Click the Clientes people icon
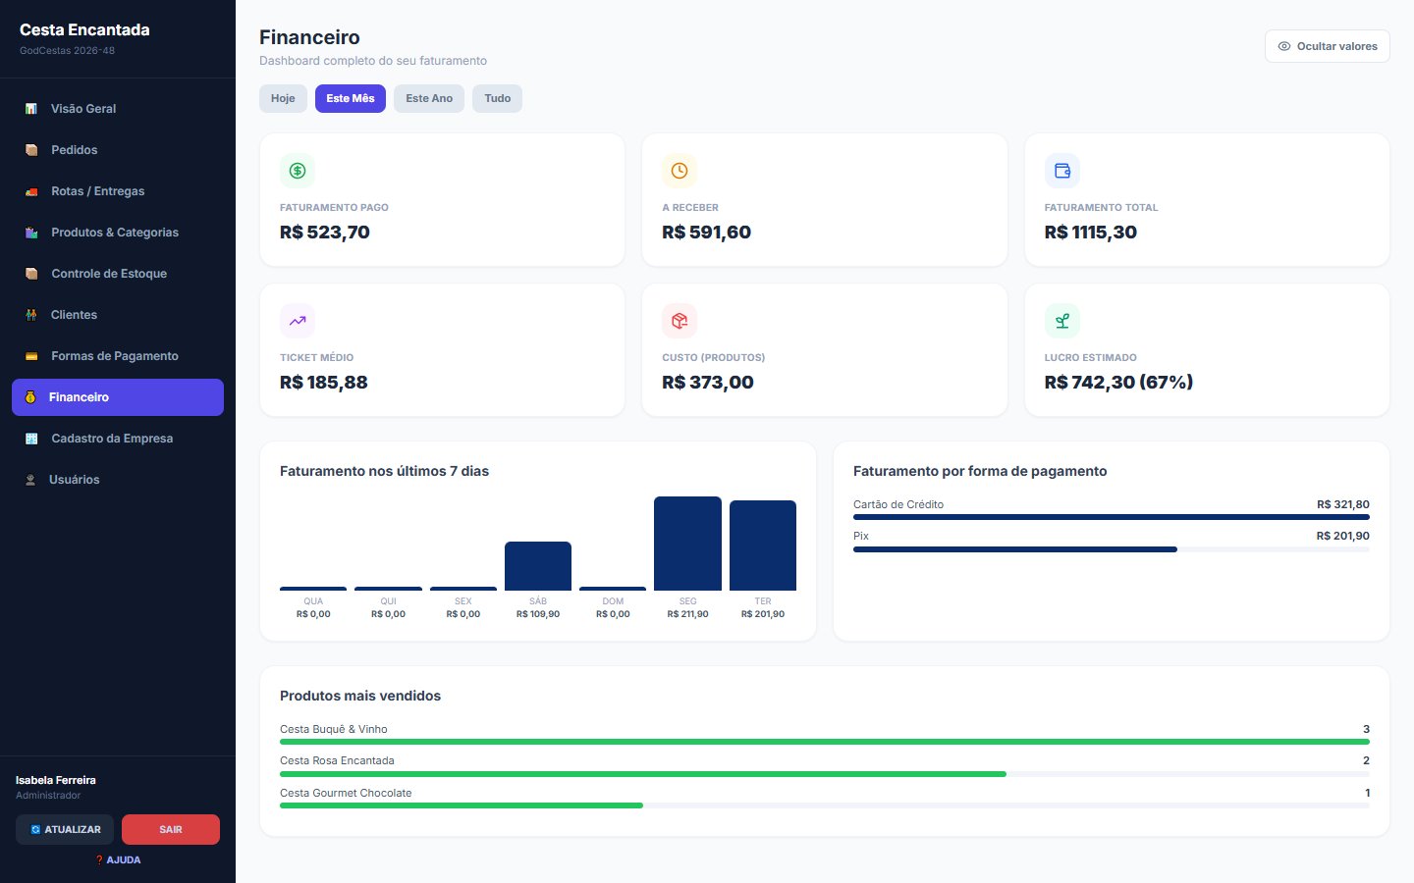1414x883 pixels. [x=31, y=315]
